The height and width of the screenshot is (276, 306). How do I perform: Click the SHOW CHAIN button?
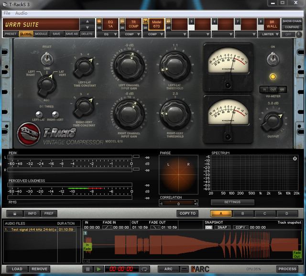coord(292,21)
